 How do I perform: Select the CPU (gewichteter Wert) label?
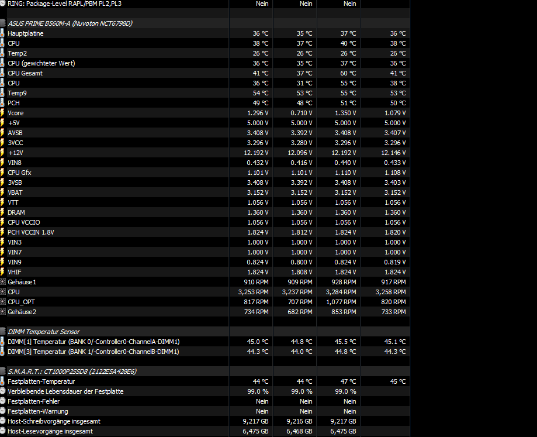(41, 63)
